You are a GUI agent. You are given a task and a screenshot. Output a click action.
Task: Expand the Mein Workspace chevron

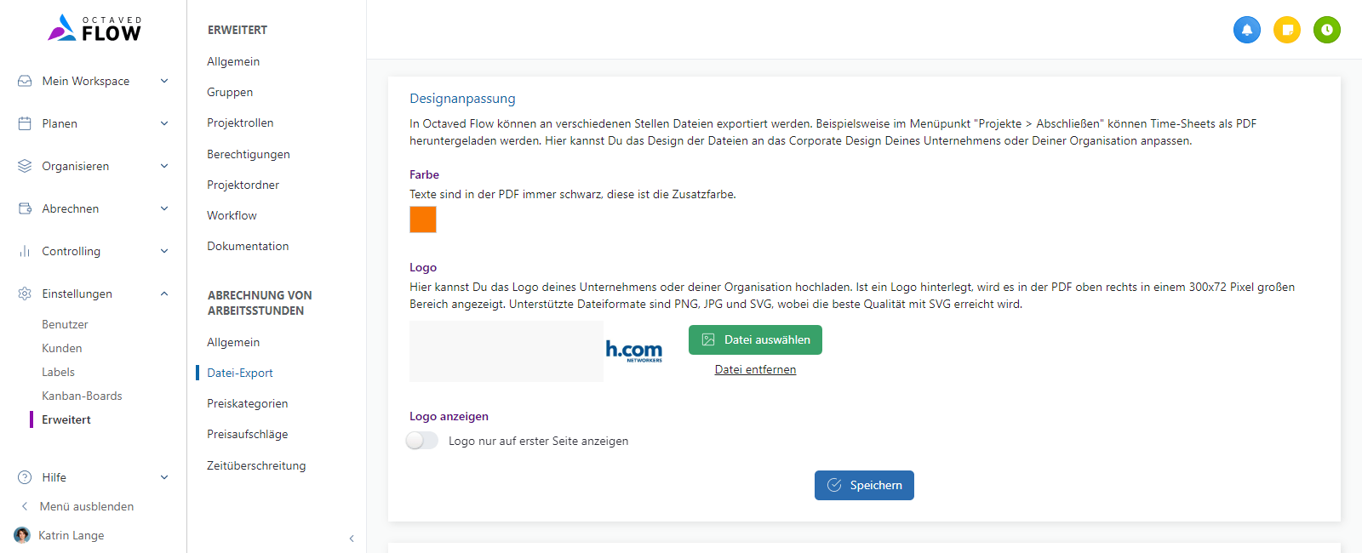pos(164,81)
